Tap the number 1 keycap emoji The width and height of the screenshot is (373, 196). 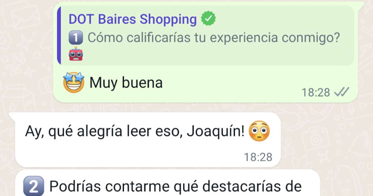(76, 38)
